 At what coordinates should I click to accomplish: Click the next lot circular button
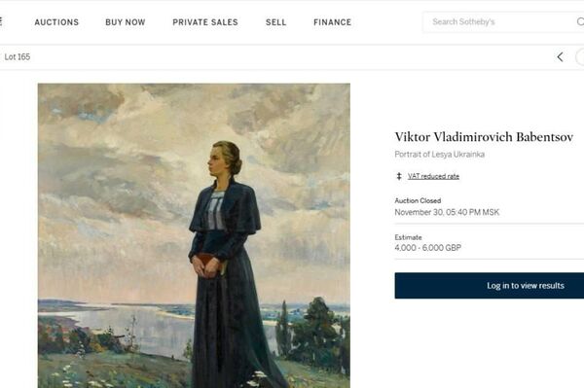point(580,57)
